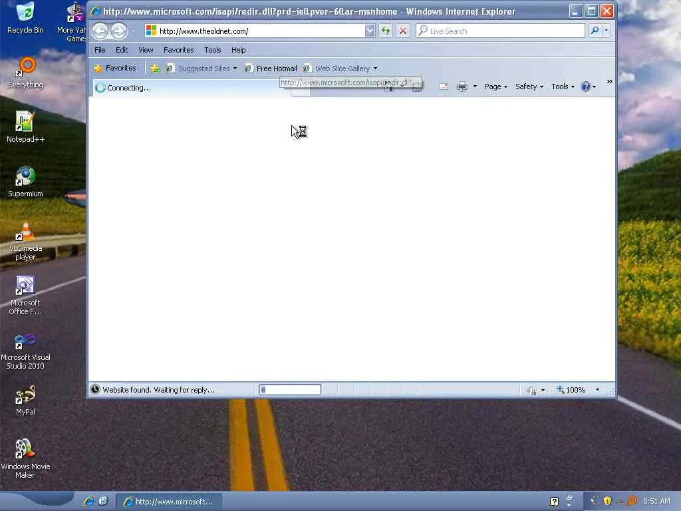Open the Tools menu in menu bar
Viewport: 681px width, 511px height.
pos(212,50)
